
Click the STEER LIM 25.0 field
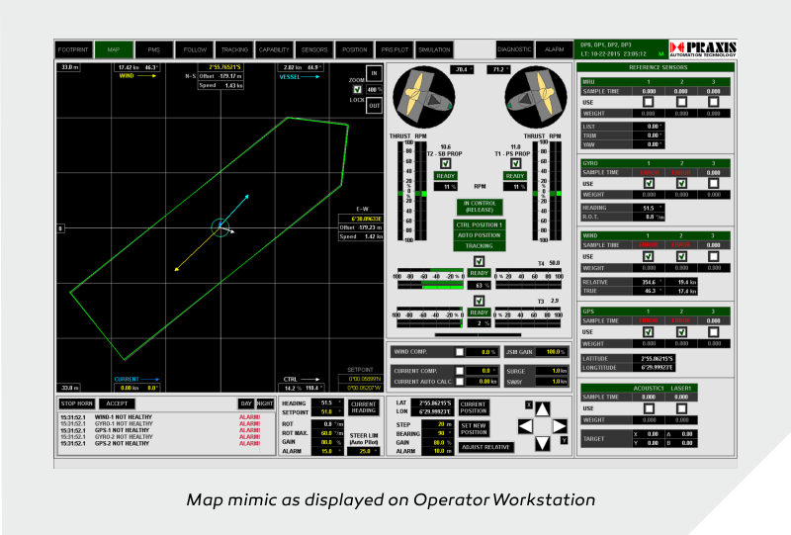[364, 451]
